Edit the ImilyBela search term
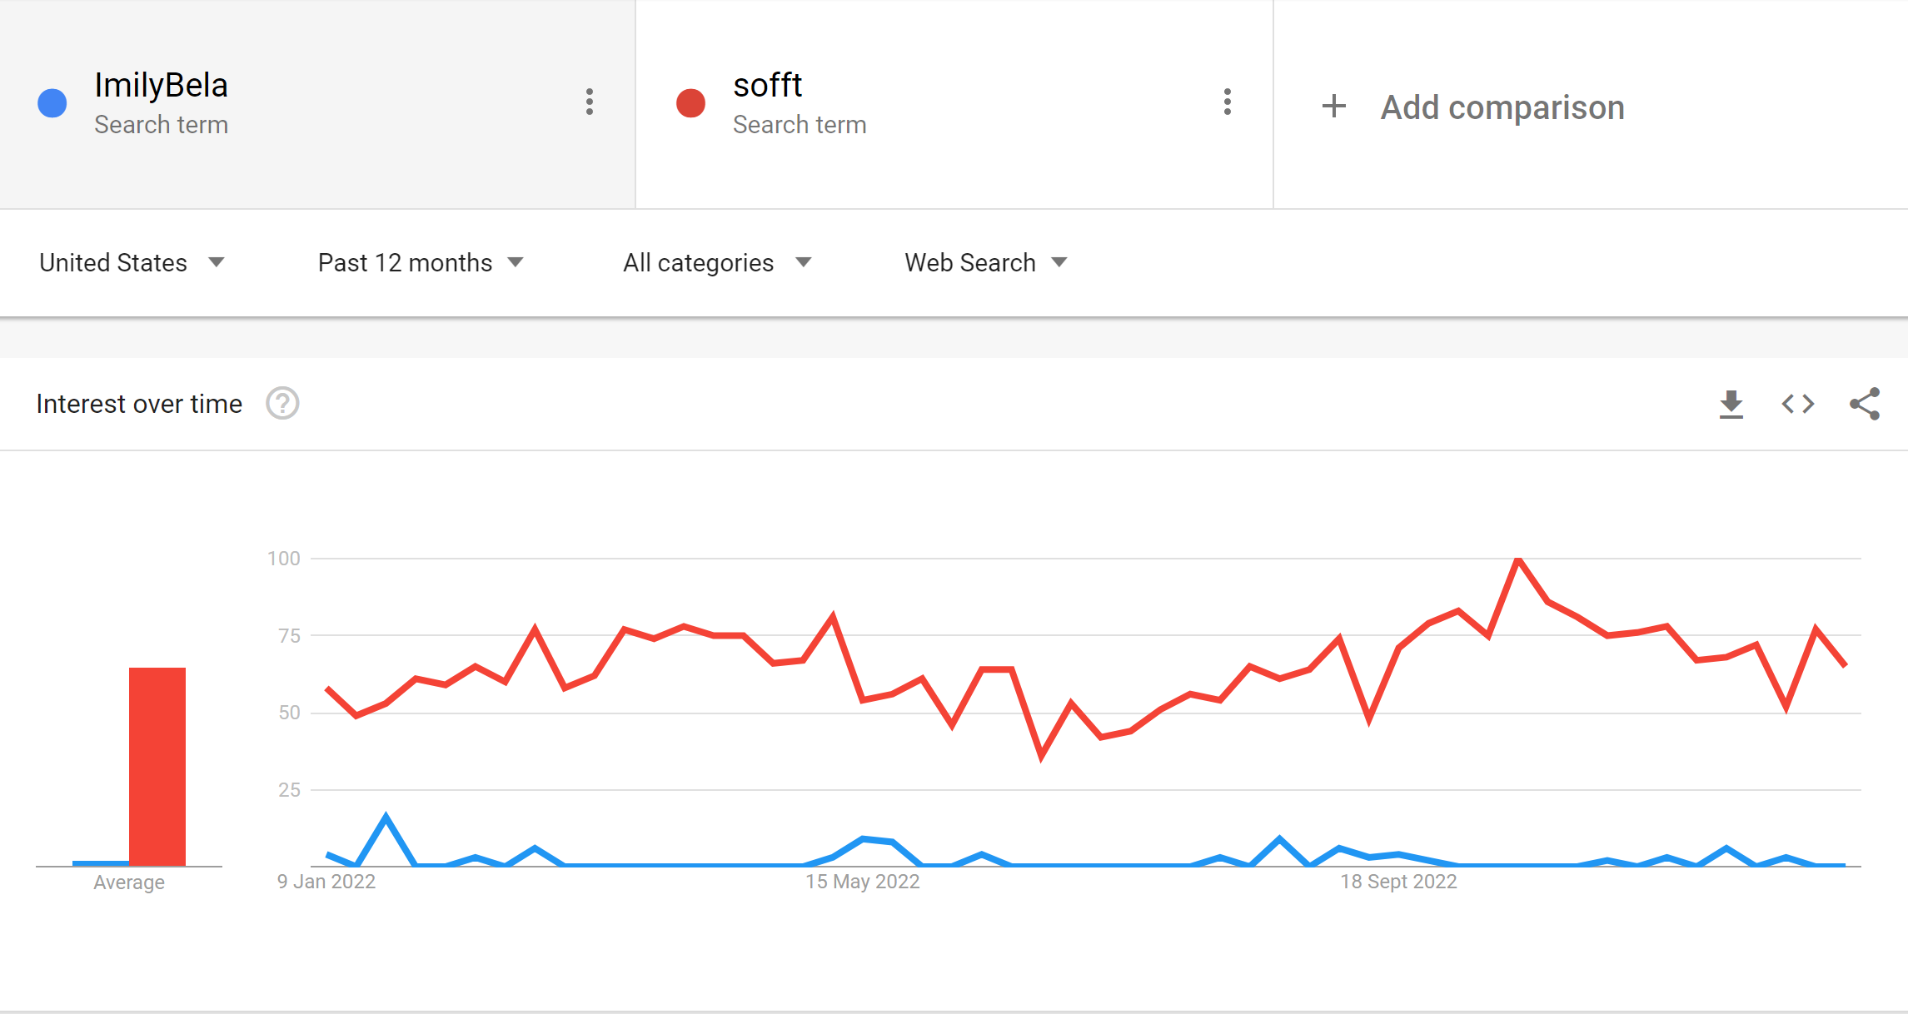Image resolution: width=1908 pixels, height=1014 pixels. (x=161, y=86)
